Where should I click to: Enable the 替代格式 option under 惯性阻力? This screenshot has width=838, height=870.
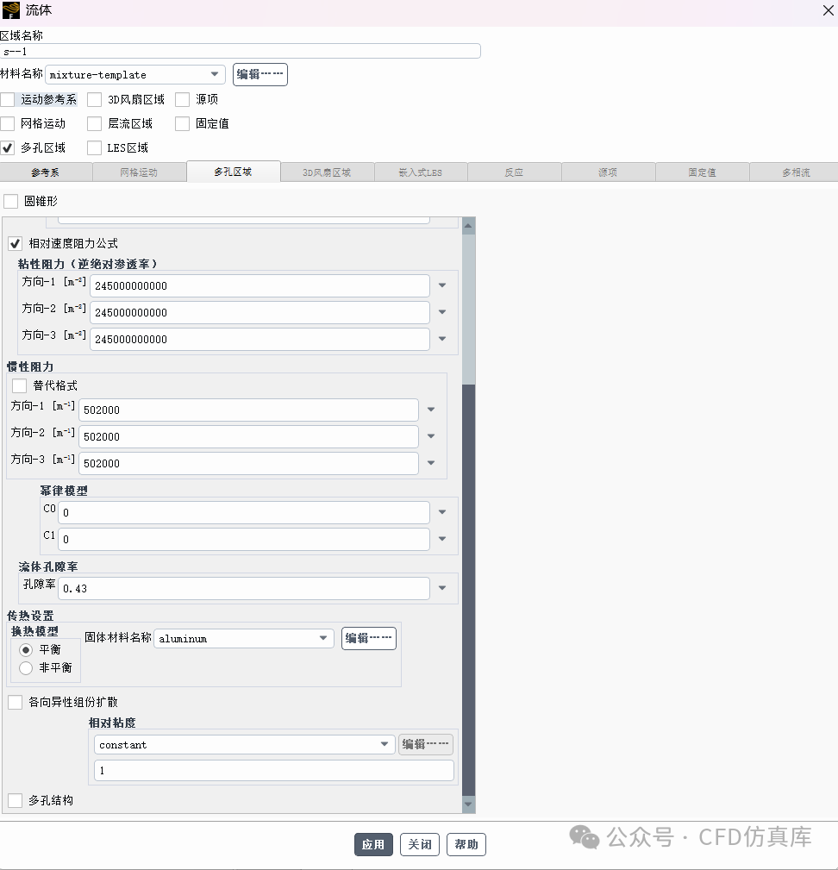point(19,385)
